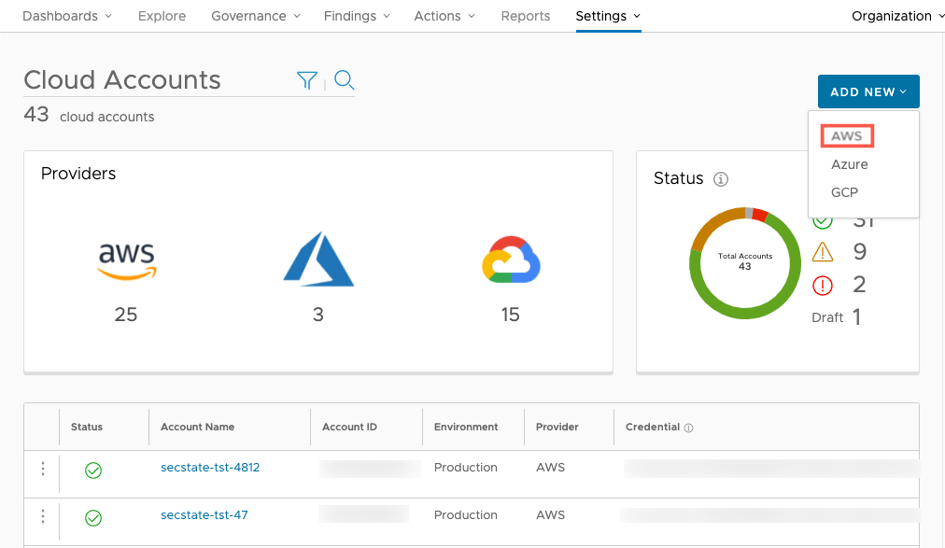Click the filter icon beside Cloud Accounts
Viewport: 945px width, 548px height.
click(307, 80)
